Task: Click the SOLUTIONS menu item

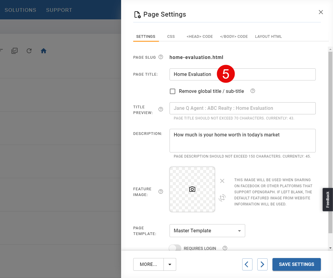Action: coord(20,10)
